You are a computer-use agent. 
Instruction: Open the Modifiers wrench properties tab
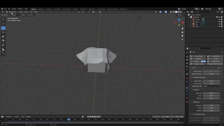tap(187, 82)
